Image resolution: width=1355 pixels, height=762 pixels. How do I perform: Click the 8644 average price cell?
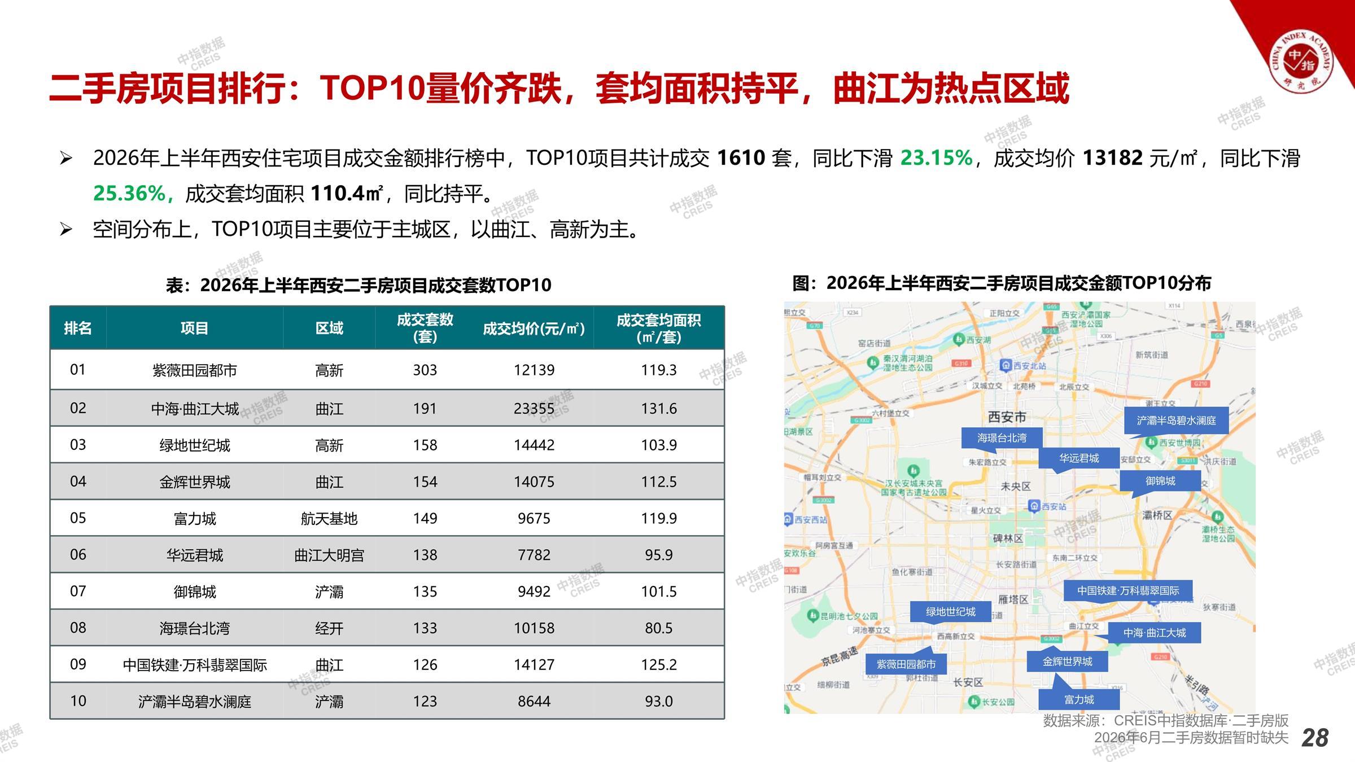534,701
